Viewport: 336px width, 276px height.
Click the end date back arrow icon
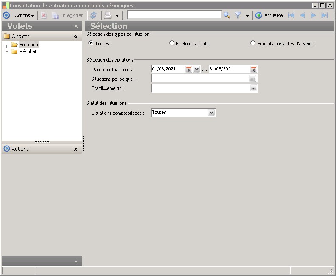coord(254,69)
